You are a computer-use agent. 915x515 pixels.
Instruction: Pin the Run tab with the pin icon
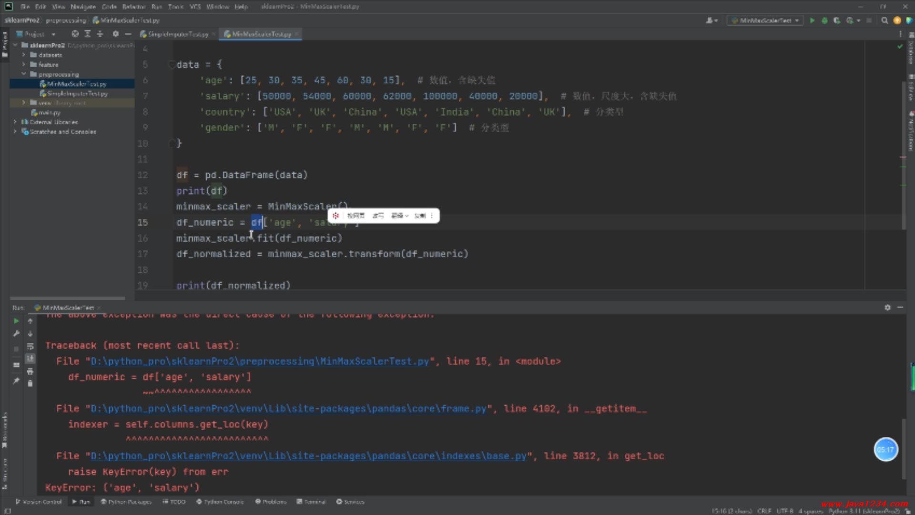pos(16,381)
